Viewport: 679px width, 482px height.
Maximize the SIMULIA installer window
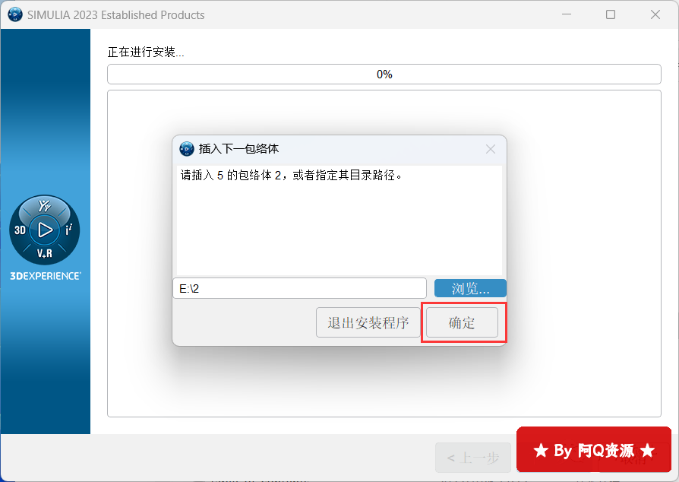(611, 14)
